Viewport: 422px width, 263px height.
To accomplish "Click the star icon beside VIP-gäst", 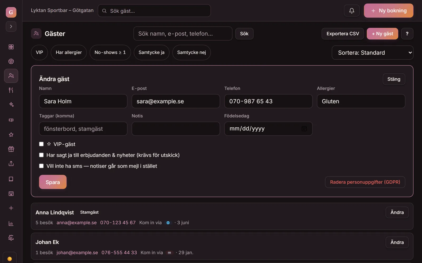I will [49, 144].
